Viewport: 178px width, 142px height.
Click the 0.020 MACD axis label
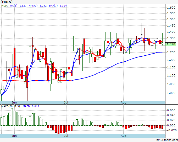(171, 120)
